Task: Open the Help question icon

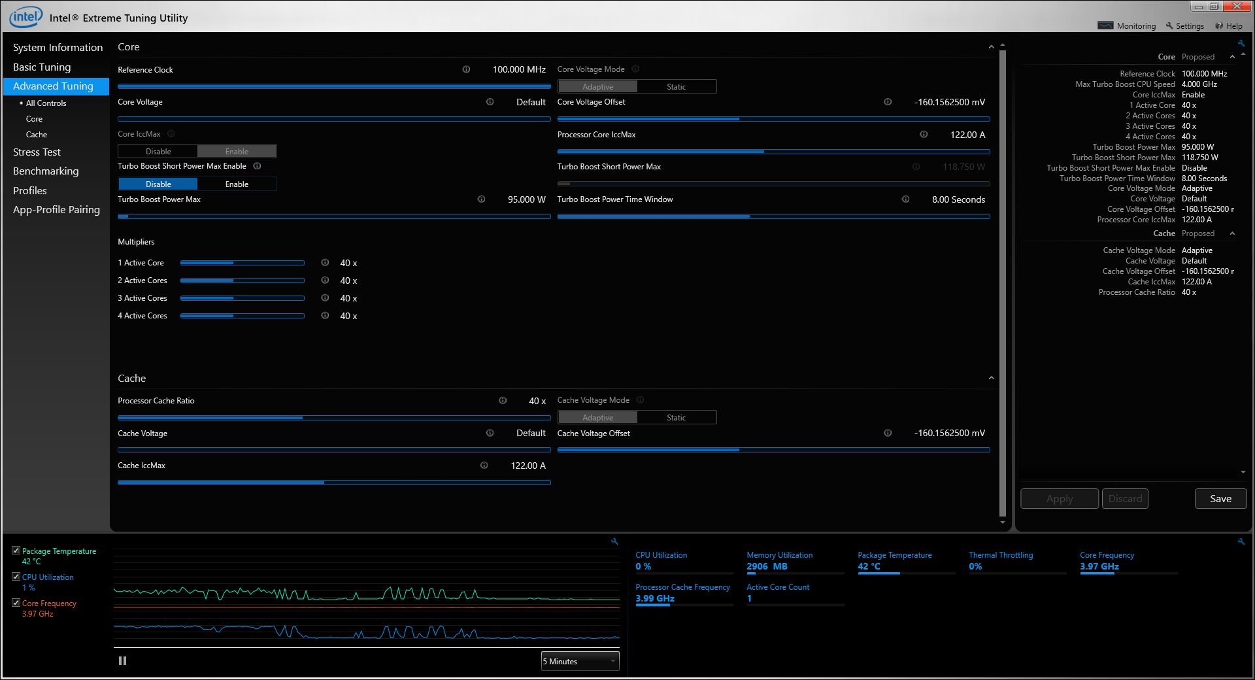Action: tap(1219, 25)
